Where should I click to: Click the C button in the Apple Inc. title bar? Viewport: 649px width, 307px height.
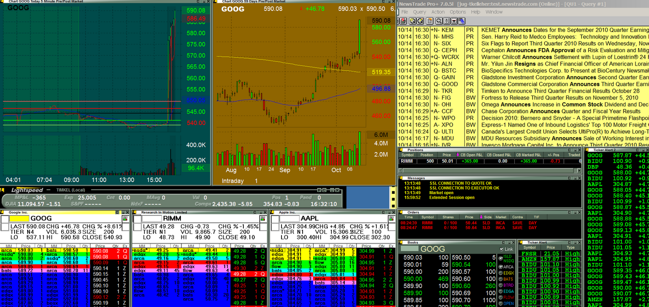tap(384, 212)
